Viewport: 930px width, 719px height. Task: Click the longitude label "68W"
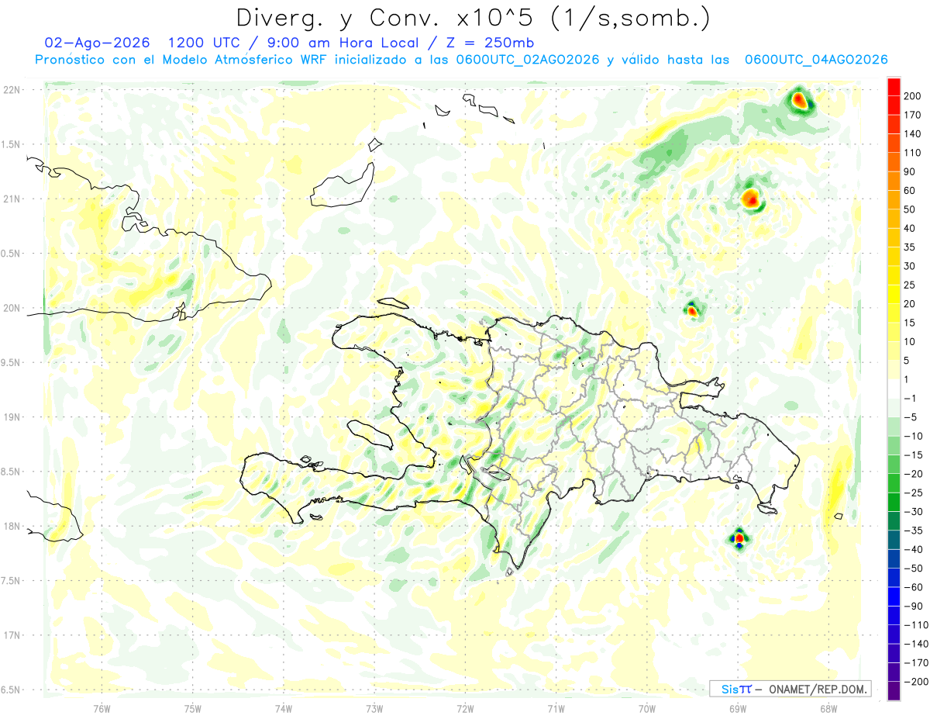point(828,708)
